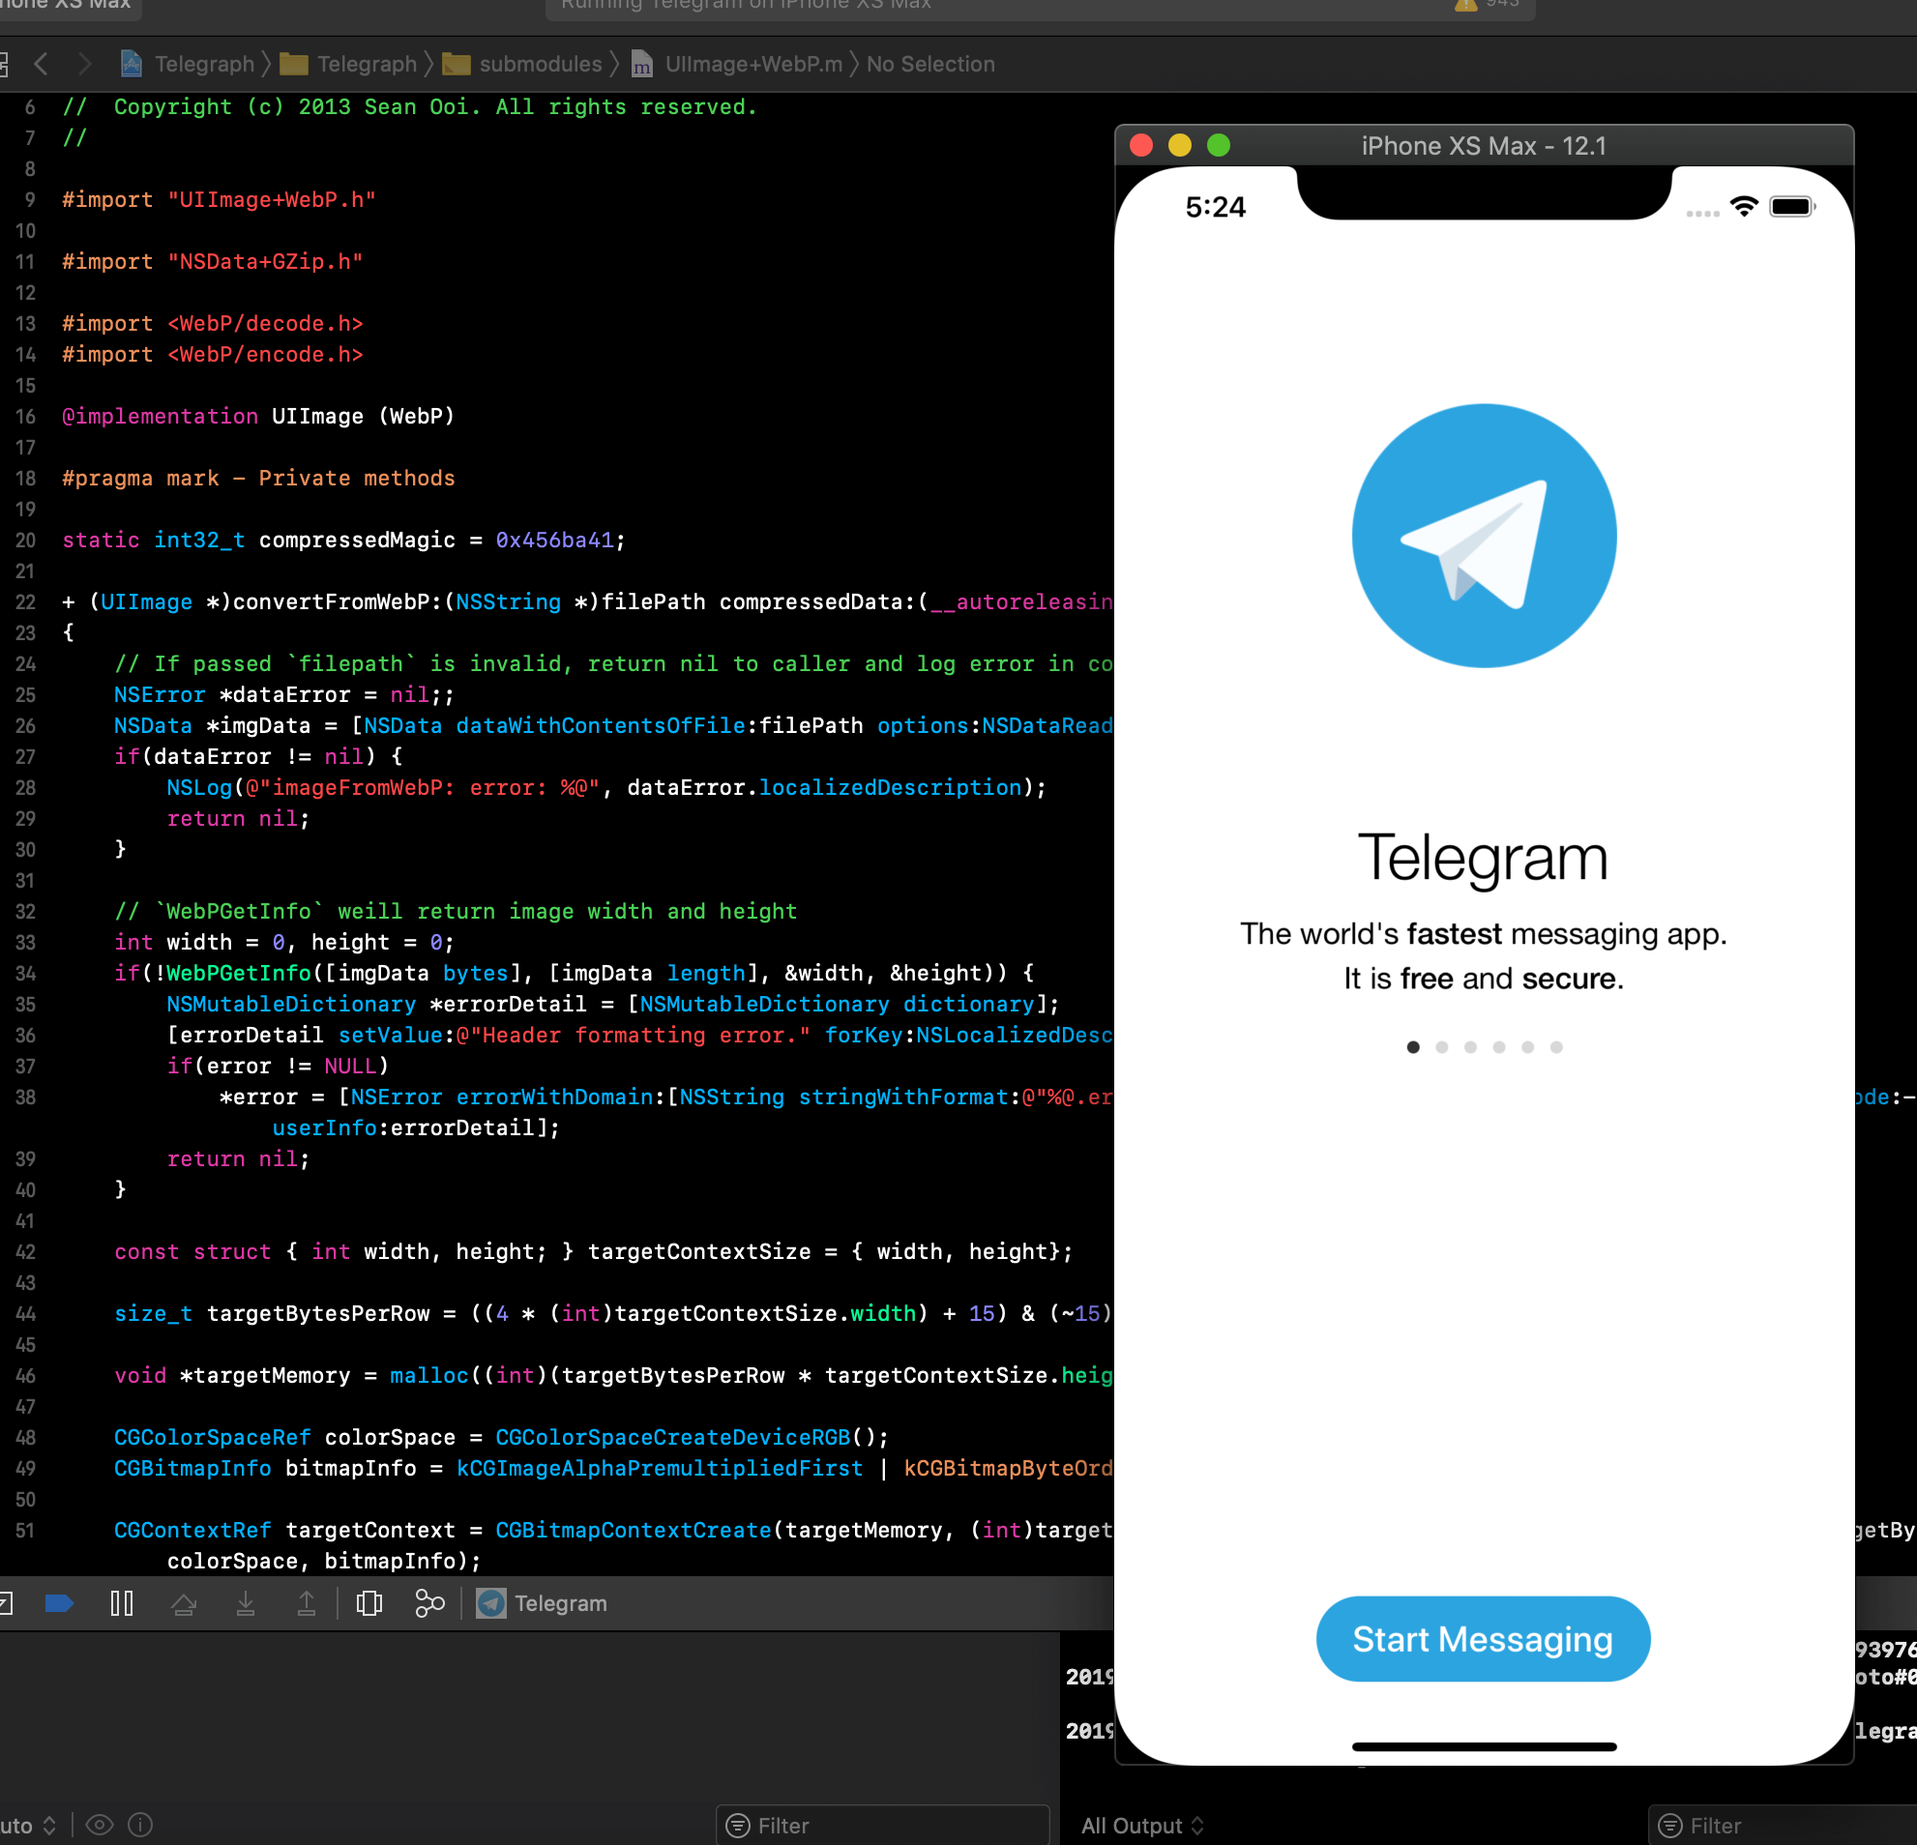Click the No Selection dropdown in jump bar
The width and height of the screenshot is (1917, 1845).
click(x=932, y=63)
